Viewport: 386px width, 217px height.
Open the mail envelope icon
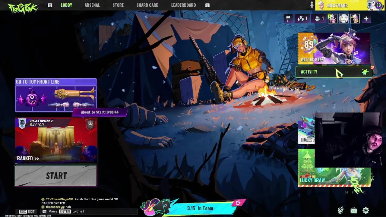pos(353,210)
